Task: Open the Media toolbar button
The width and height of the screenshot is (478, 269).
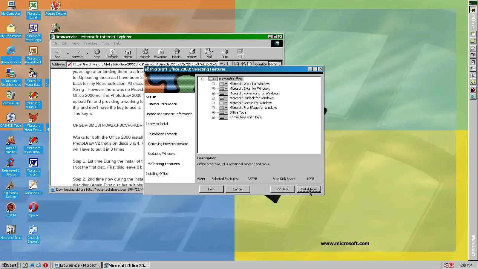Action: (176, 54)
